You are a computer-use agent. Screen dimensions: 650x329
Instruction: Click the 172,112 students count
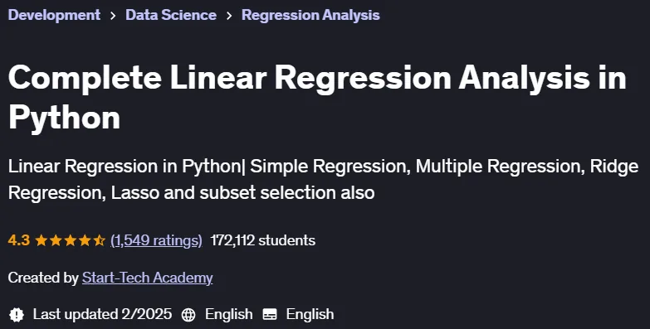263,240
